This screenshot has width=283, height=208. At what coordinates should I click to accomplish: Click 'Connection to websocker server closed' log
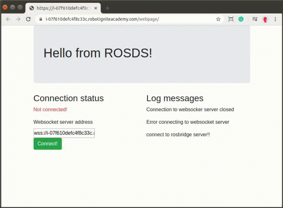coord(190,109)
